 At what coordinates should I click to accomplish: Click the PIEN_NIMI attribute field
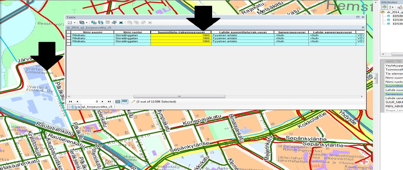394,106
